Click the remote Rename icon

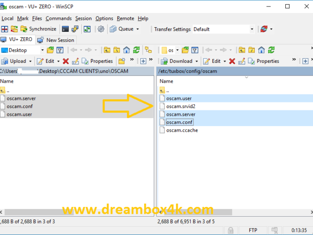241,61
